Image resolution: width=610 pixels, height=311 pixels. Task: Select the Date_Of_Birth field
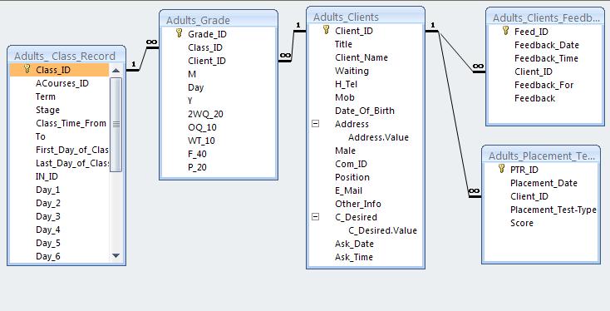(365, 111)
